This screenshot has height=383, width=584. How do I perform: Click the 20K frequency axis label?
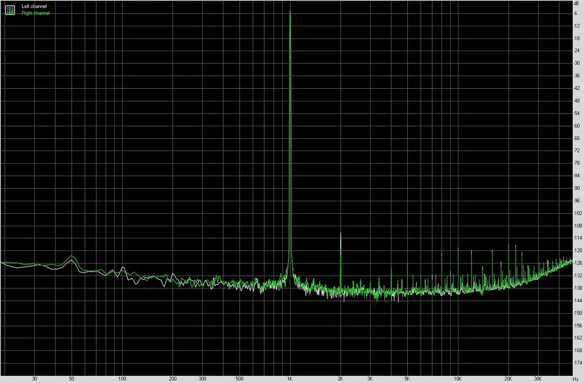(508, 379)
